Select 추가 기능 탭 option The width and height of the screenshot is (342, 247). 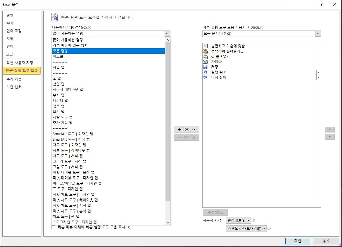pos(108,123)
